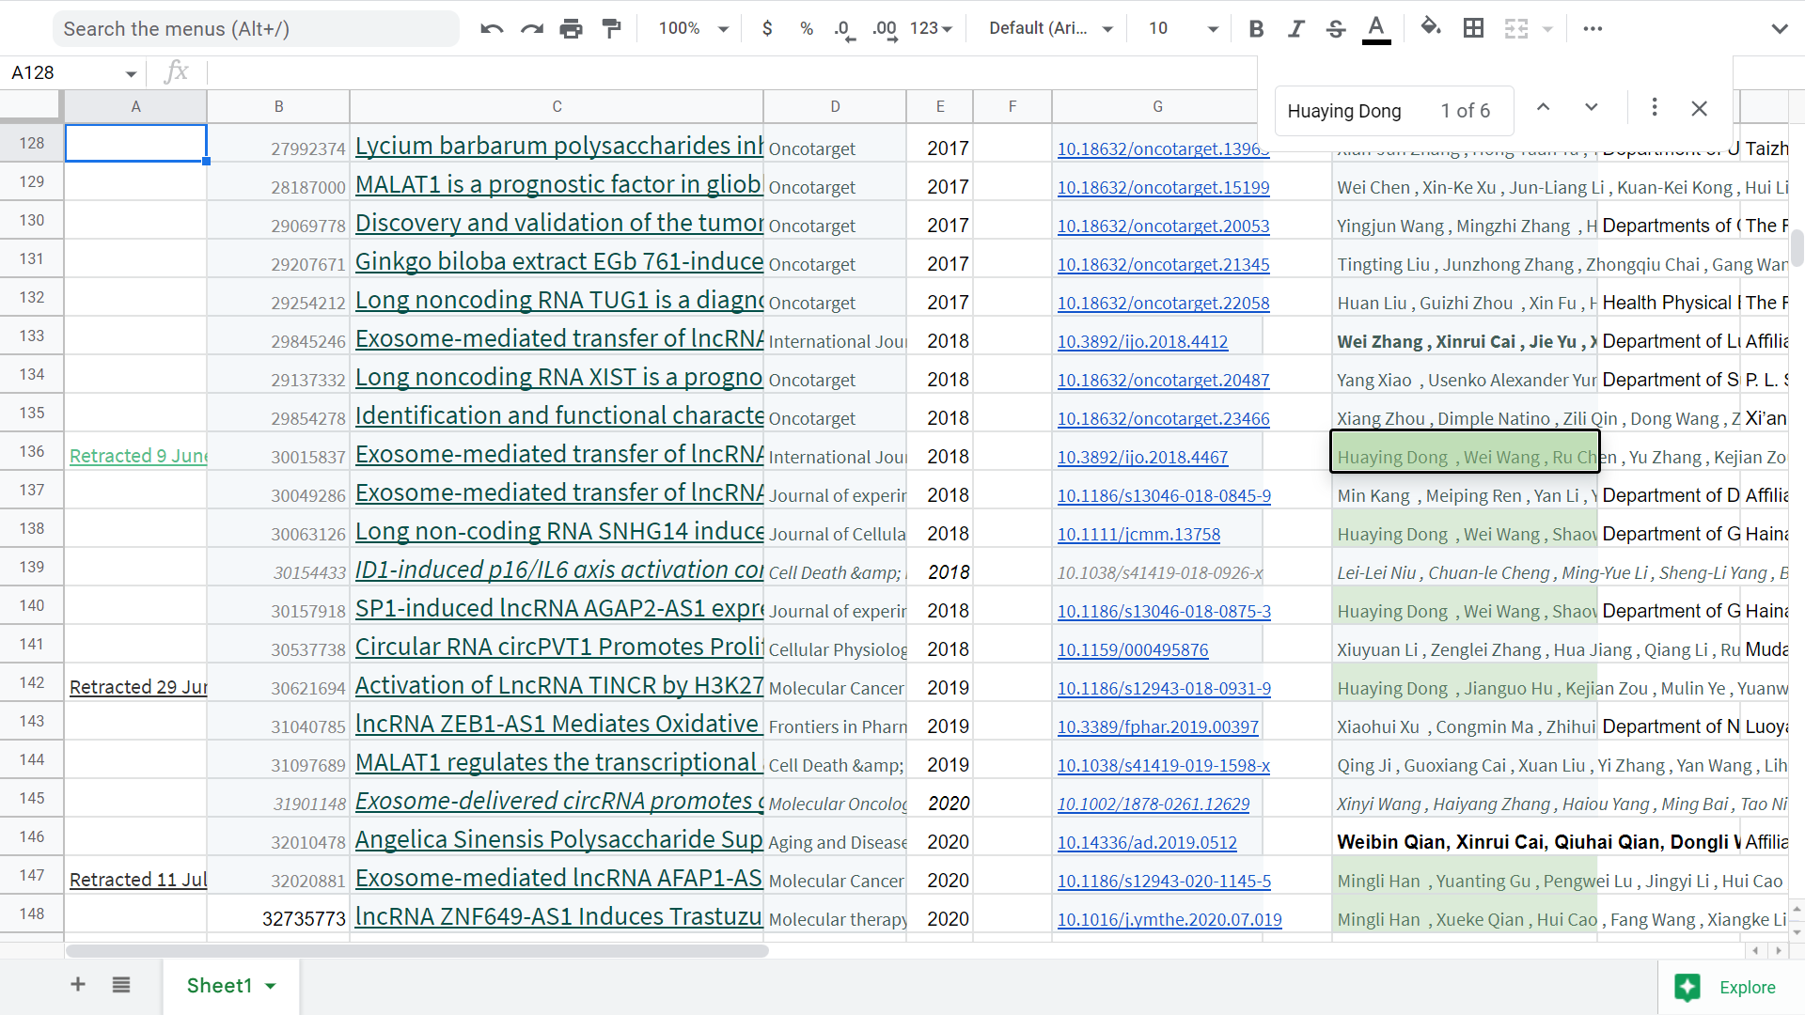The width and height of the screenshot is (1805, 1015).
Task: Open more toolbar options menu
Action: 1592,29
